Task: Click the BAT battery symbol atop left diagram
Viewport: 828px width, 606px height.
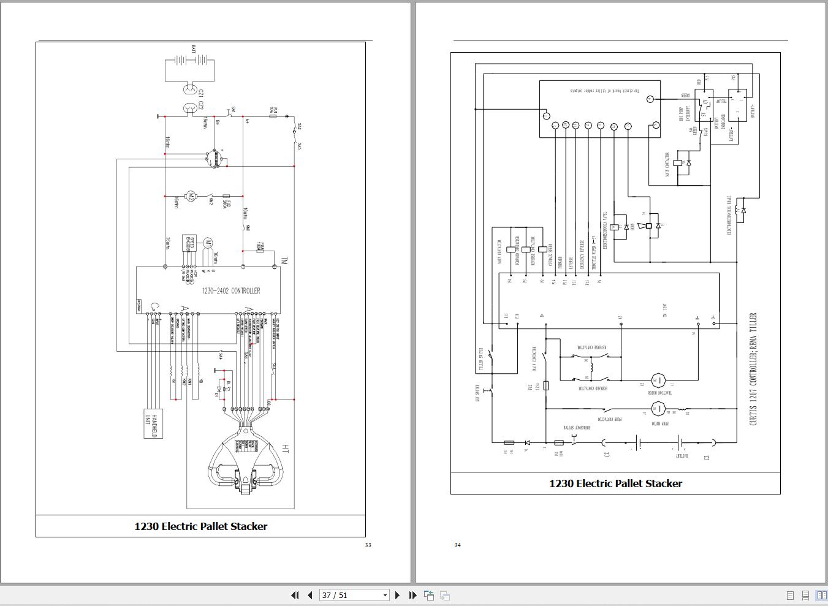Action: coord(190,61)
